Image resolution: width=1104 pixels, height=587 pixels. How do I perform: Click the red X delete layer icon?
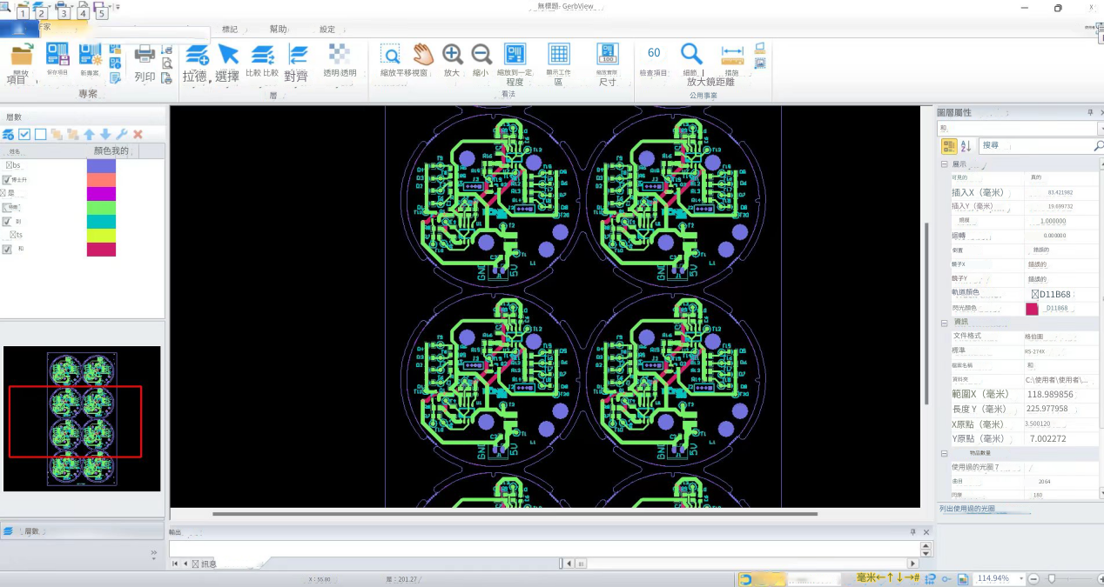(x=138, y=134)
